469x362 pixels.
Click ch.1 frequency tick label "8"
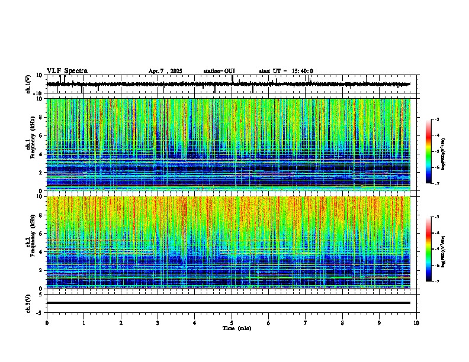pyautogui.click(x=41, y=117)
